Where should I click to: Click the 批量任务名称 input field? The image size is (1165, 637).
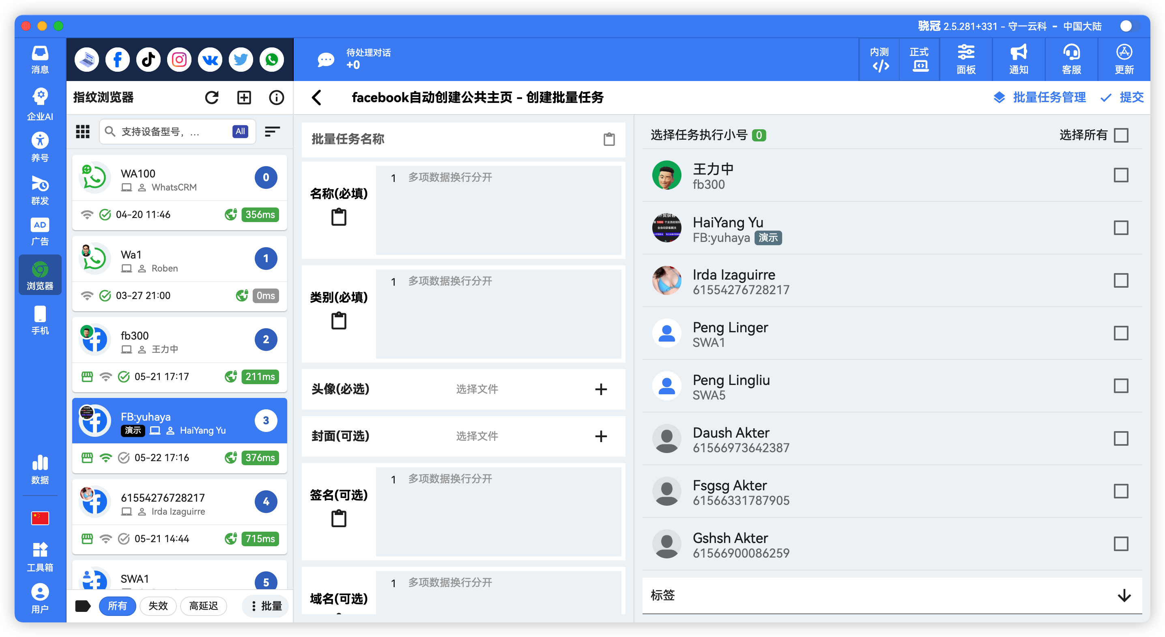(452, 139)
